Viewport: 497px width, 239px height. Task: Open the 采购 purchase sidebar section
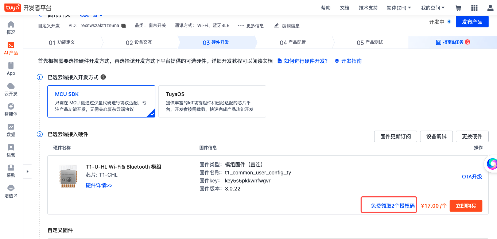click(11, 171)
